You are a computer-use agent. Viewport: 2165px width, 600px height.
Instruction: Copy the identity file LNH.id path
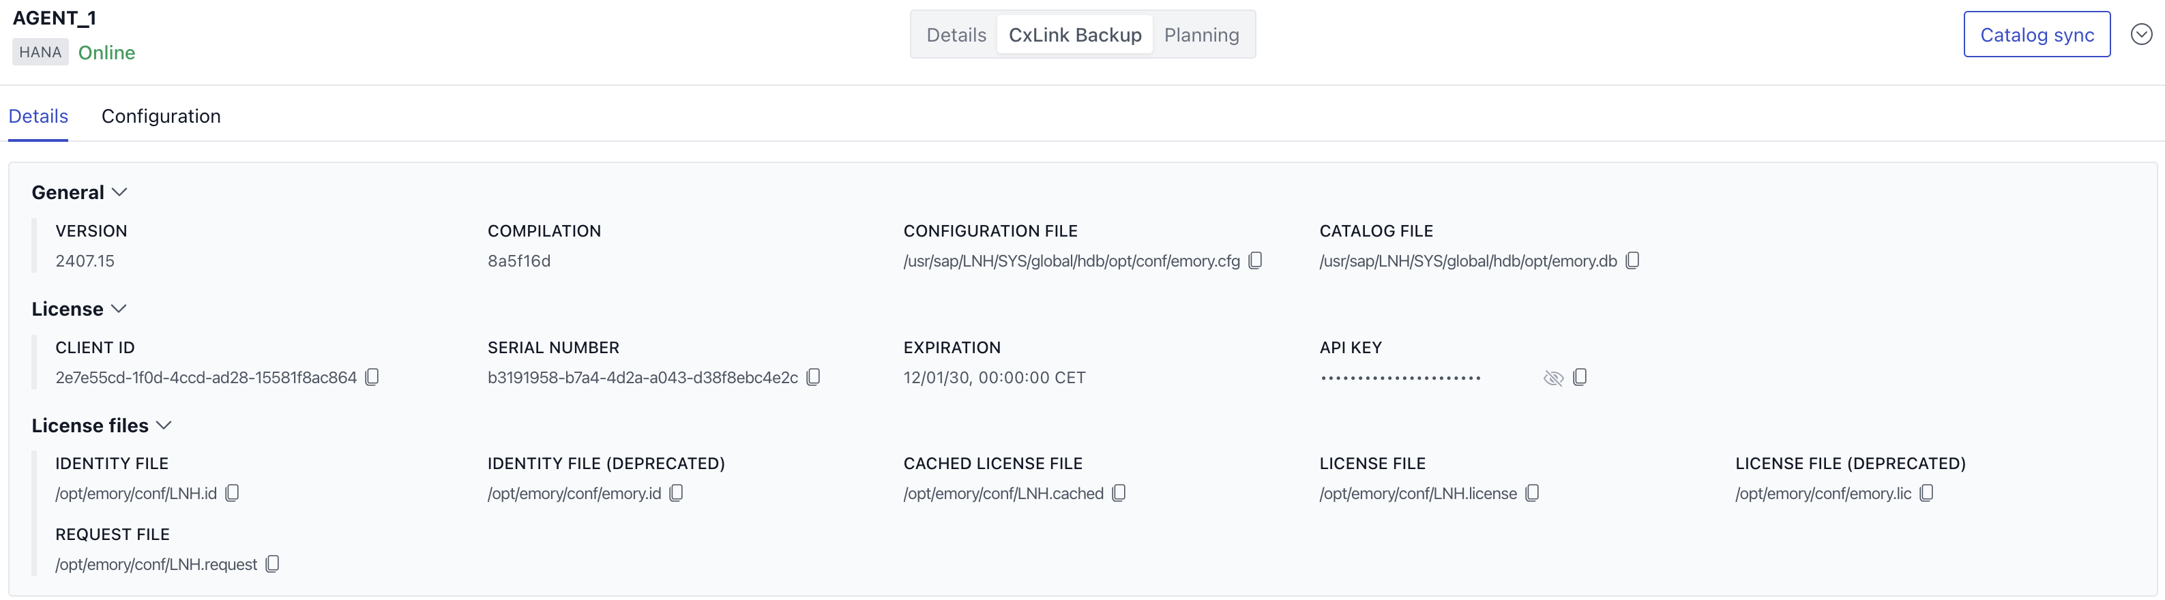point(233,493)
